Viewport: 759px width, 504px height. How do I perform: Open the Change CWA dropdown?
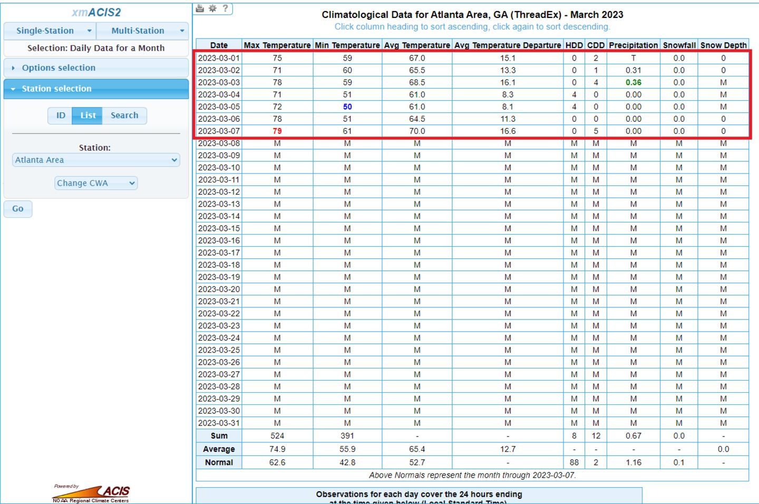[96, 183]
